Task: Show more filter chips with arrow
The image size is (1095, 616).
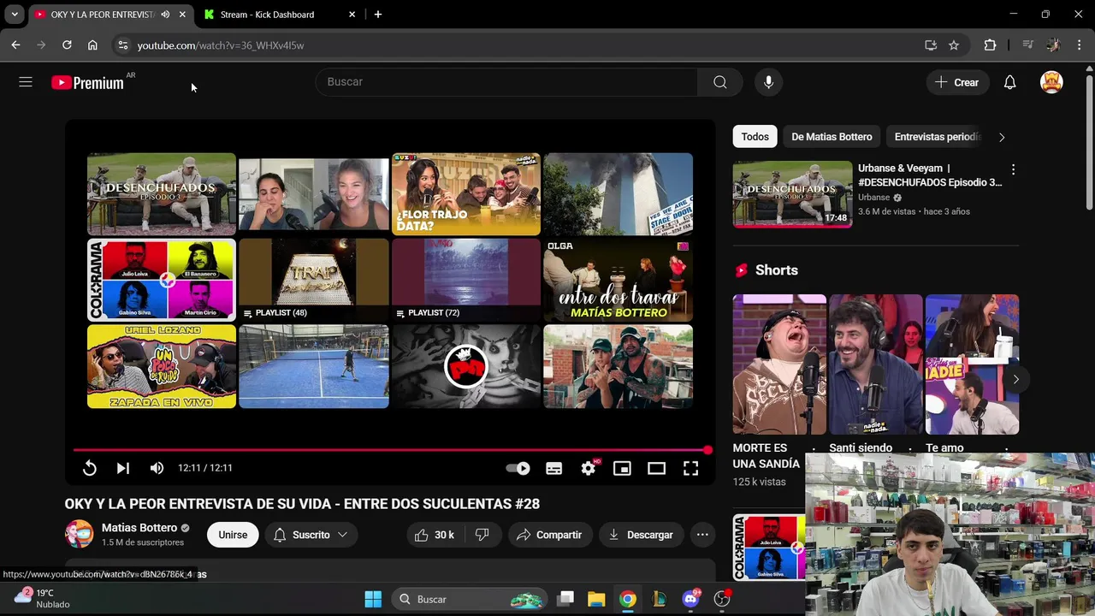Action: [1002, 137]
